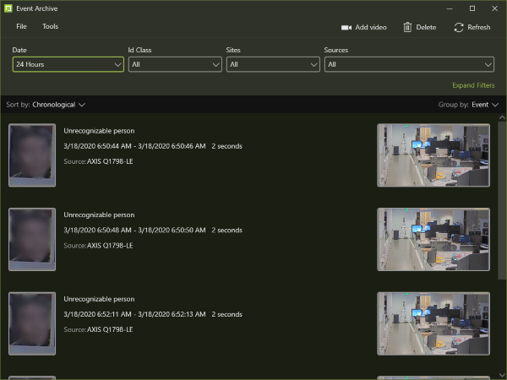Open scene thumbnail for 6:50:44 AM event
This screenshot has height=380, width=507.
(x=433, y=155)
